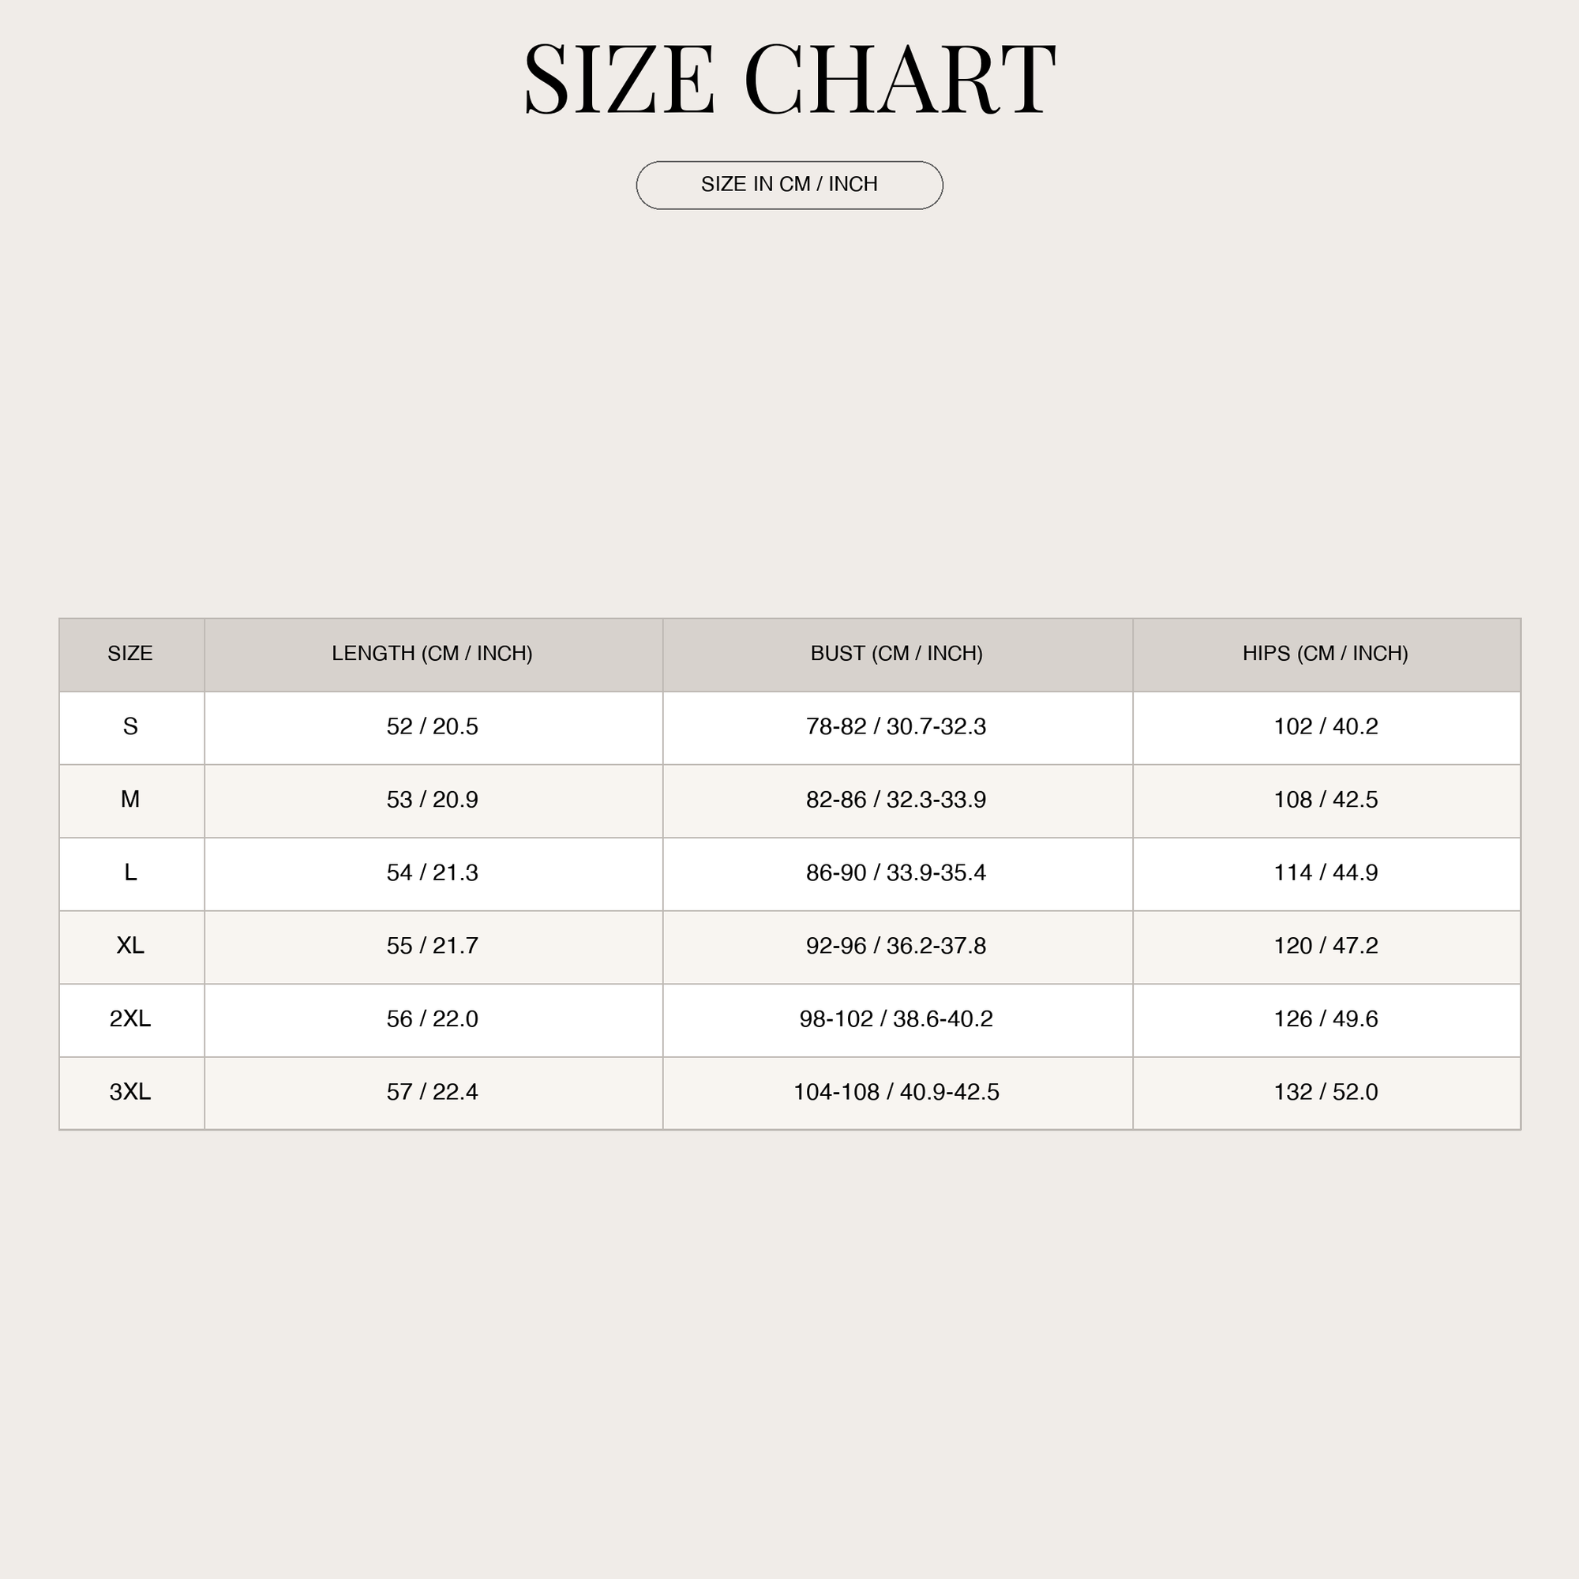1579x1579 pixels.
Task: Select the HIPS (CM / INCH) header
Action: click(x=1326, y=654)
